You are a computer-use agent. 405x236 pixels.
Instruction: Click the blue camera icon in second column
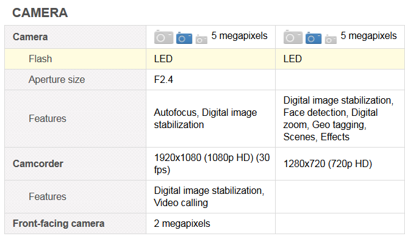pyautogui.click(x=314, y=38)
